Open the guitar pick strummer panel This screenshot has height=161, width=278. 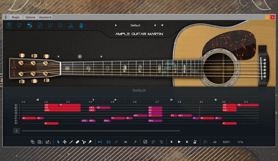point(19,25)
